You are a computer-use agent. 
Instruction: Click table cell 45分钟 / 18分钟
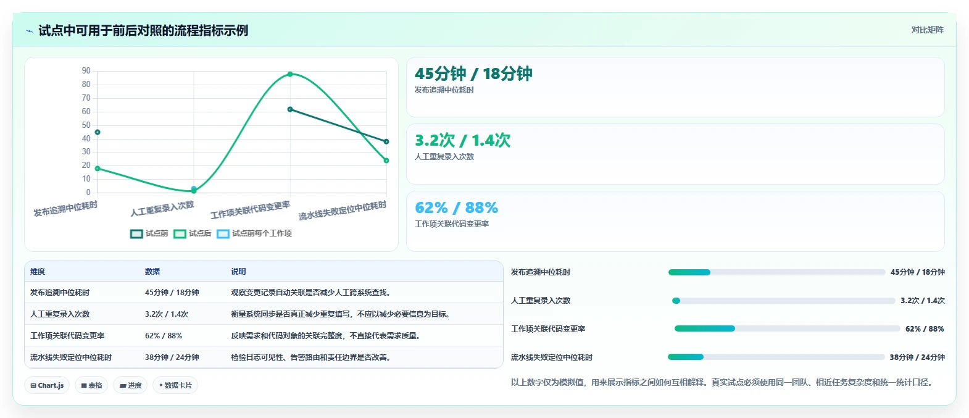click(172, 293)
